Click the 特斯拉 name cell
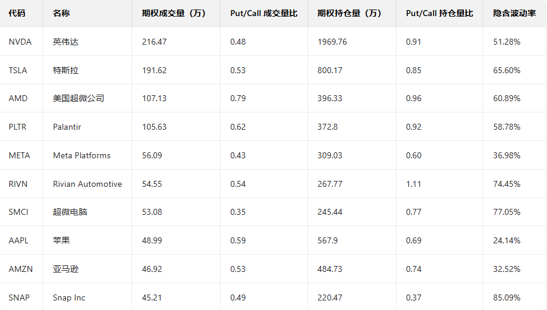This screenshot has height=310, width=547. point(65,70)
